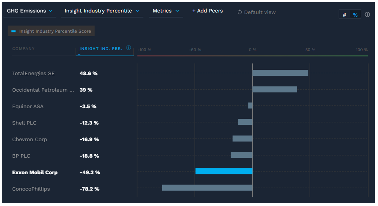The width and height of the screenshot is (378, 206).
Task: Select the Metrics menu item
Action: [x=163, y=11]
